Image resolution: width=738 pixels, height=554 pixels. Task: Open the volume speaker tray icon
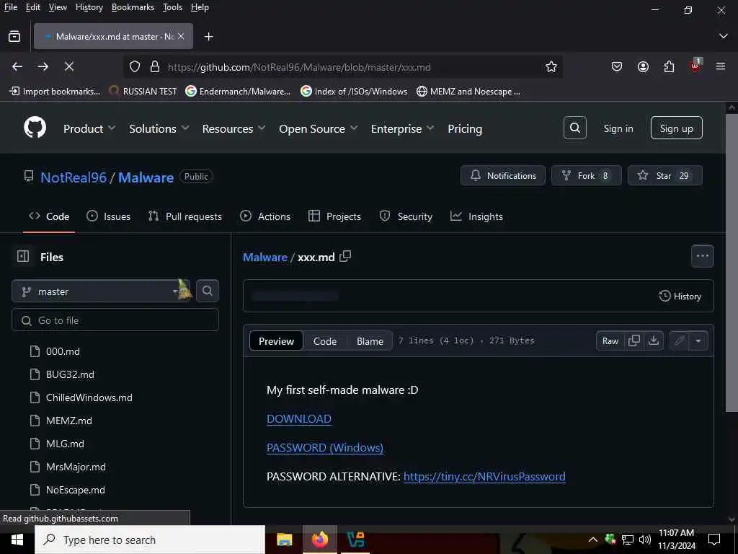pos(645,540)
